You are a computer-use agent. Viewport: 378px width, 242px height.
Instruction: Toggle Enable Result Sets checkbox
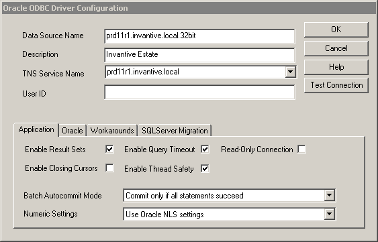pos(109,149)
